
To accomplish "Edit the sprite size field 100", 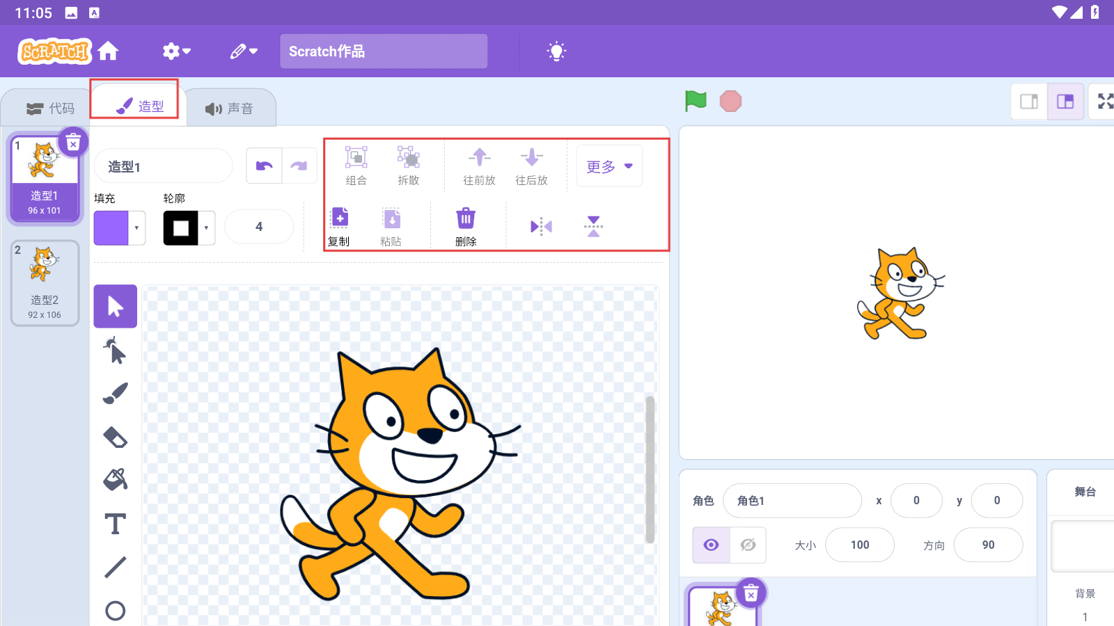I will [x=860, y=545].
